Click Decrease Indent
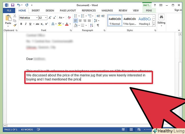The width and height of the screenshot is (185, 134). 98,16
